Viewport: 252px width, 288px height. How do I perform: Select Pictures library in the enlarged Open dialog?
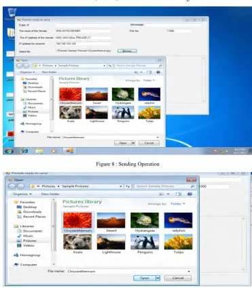tap(26, 241)
